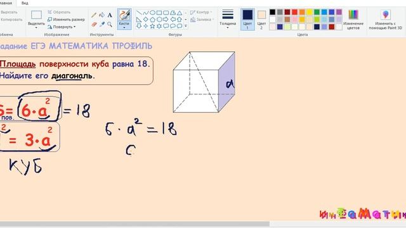The image size is (406, 228).
Task: Choose the Right triangle shape
Action: coord(139,20)
